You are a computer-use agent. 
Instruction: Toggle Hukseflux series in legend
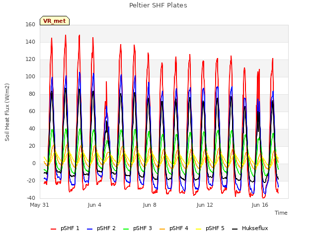click(x=250, y=229)
